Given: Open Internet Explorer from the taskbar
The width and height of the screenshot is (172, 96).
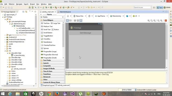Looking at the screenshot, I should pyautogui.click(x=10, y=94).
